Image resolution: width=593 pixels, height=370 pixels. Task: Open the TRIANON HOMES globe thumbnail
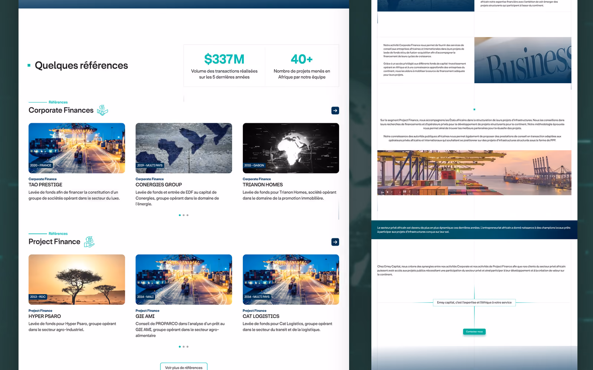click(291, 148)
